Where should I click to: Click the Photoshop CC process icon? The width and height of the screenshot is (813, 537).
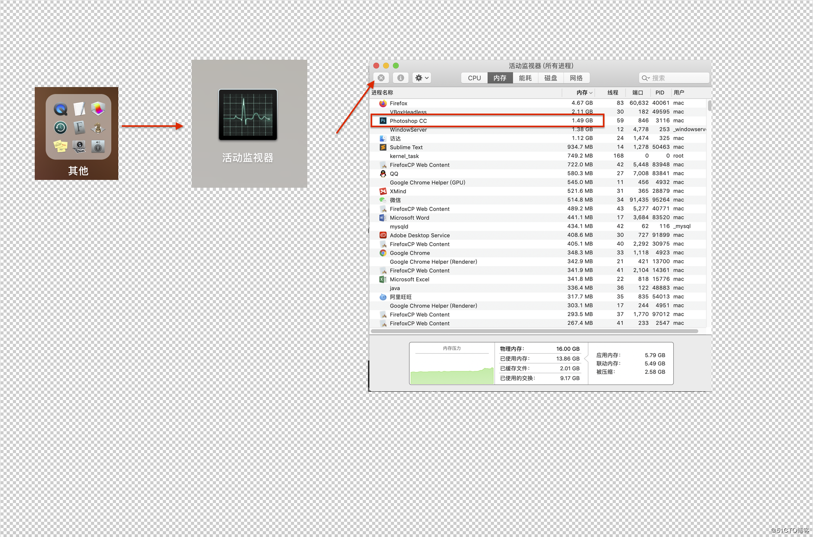[x=383, y=121]
